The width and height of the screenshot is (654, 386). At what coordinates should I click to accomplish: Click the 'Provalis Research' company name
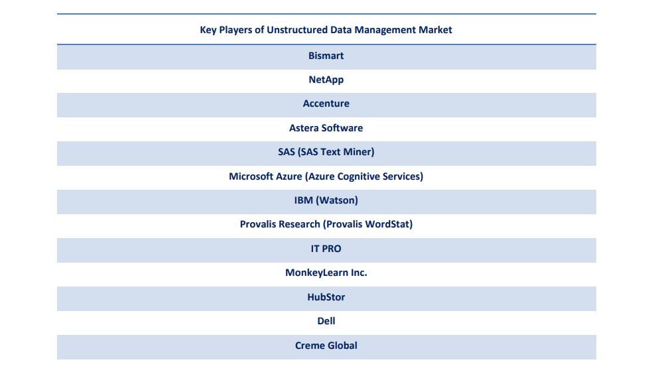280,224
